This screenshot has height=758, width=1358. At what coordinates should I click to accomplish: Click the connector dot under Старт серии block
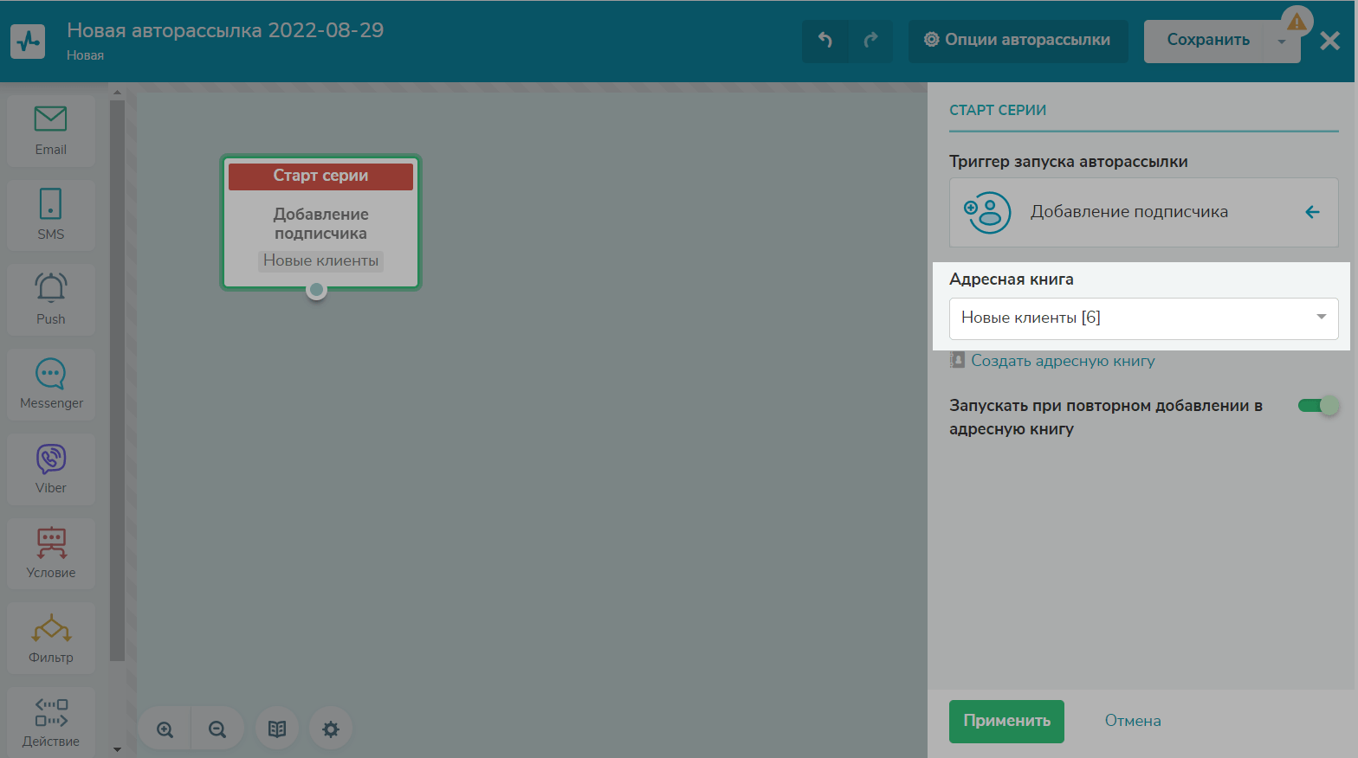click(317, 290)
